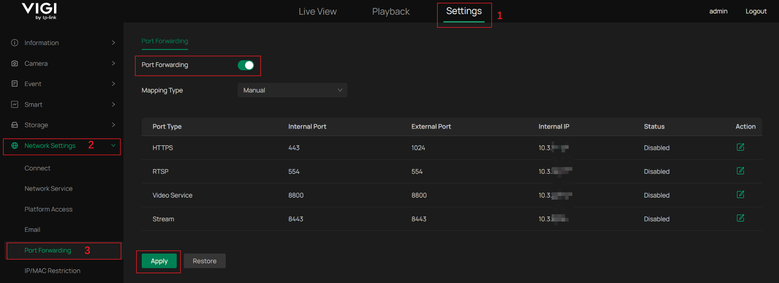Click the Logout link
This screenshot has height=283, width=779.
756,11
